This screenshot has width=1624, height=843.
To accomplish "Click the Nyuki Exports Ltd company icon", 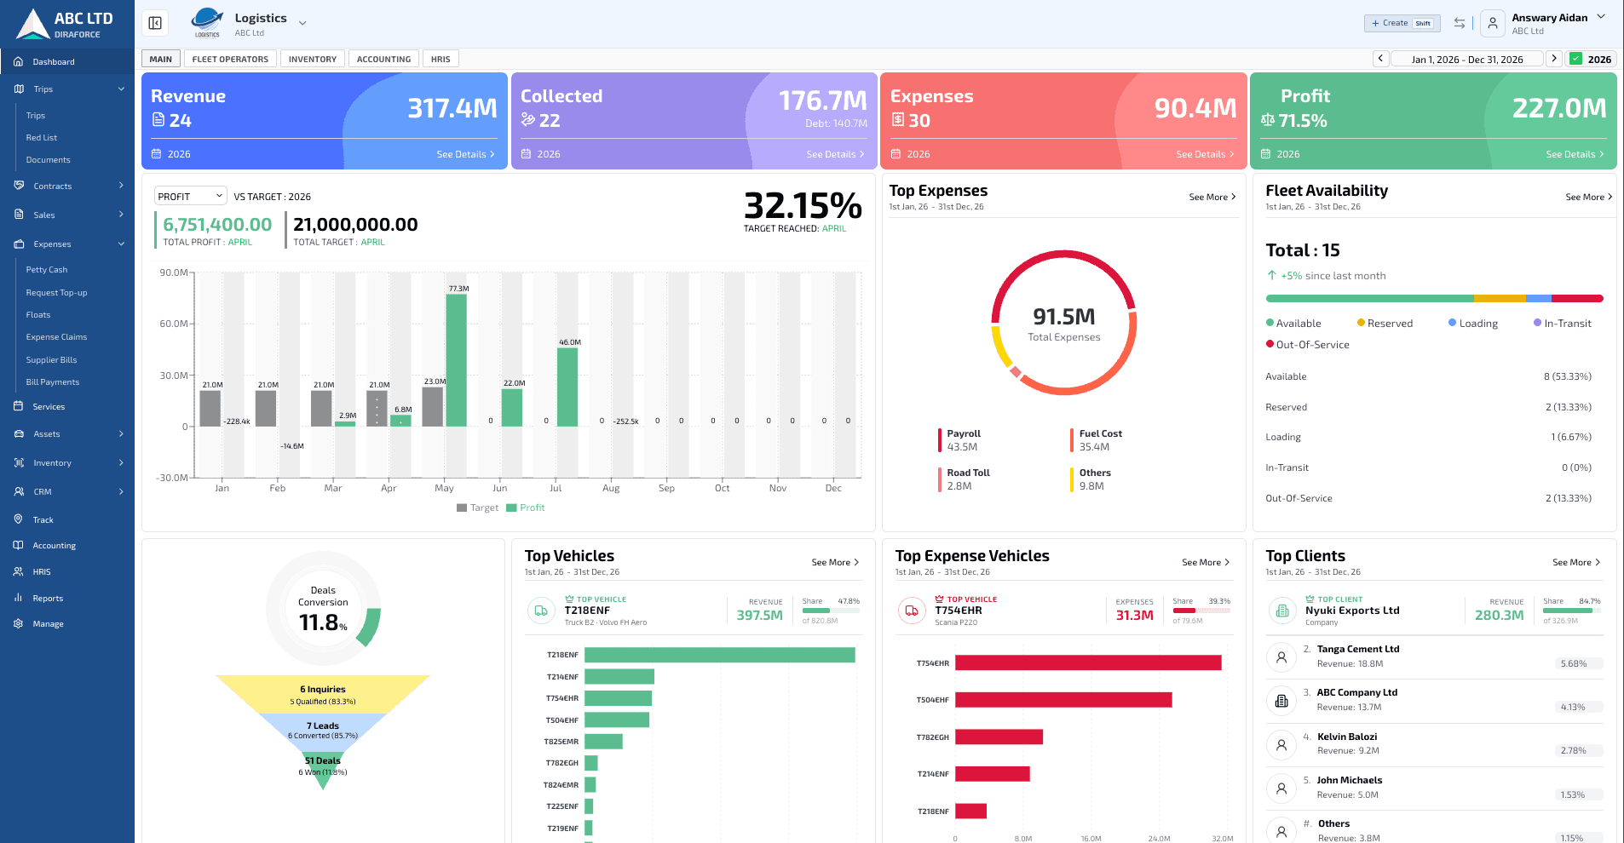I will click(1282, 611).
